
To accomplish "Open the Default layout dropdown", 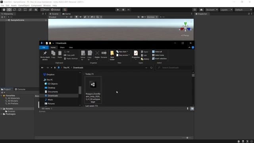I will 243,10.
